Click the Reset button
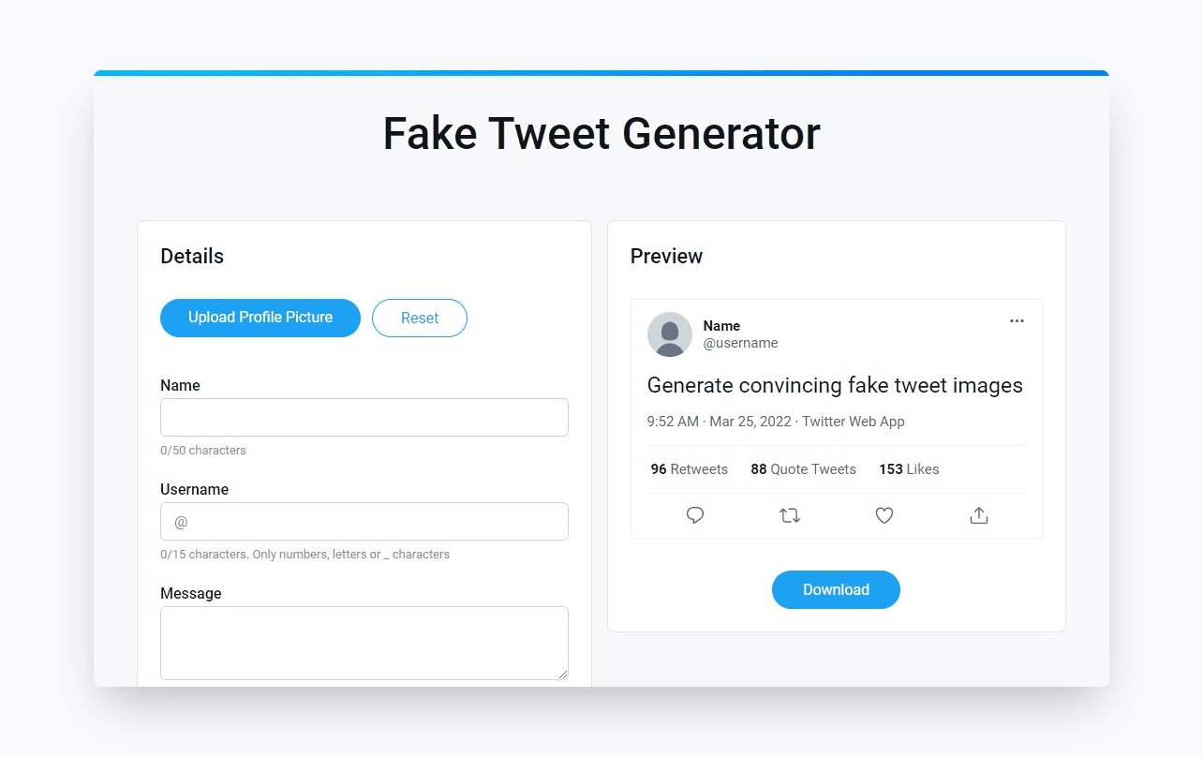1203x757 pixels. (x=420, y=318)
